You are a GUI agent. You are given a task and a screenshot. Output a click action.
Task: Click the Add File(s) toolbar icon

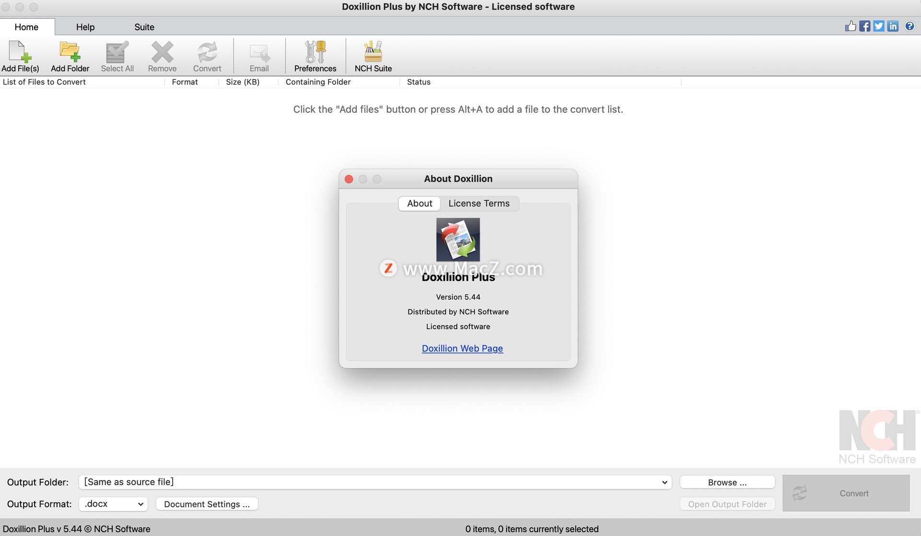20,56
